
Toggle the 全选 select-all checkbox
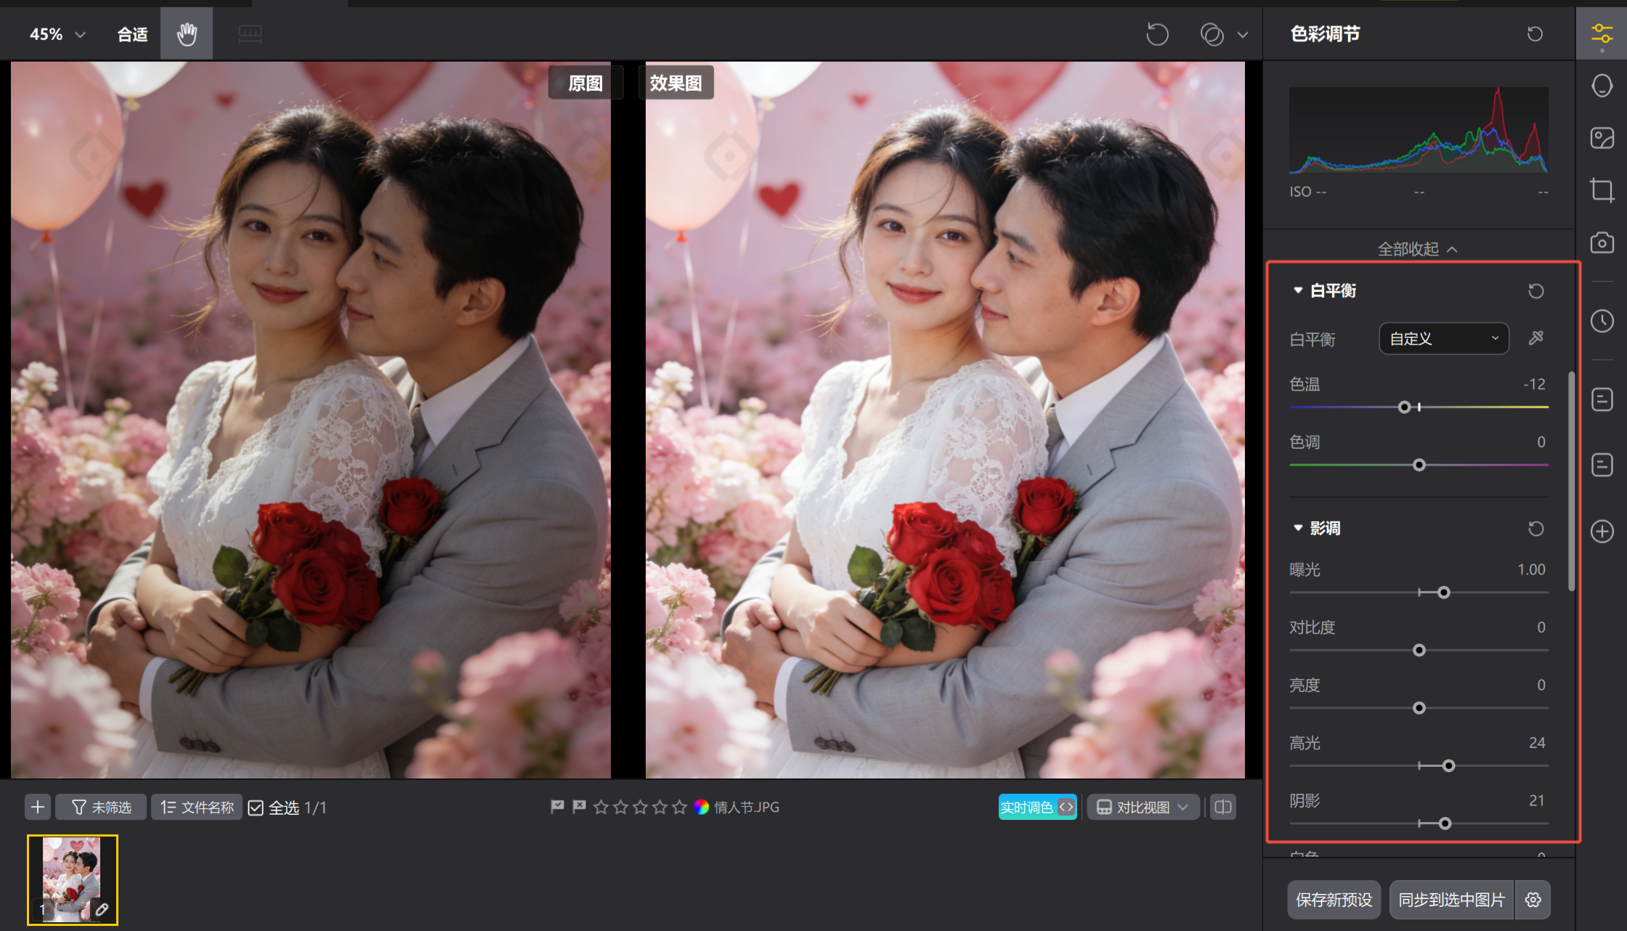[256, 808]
